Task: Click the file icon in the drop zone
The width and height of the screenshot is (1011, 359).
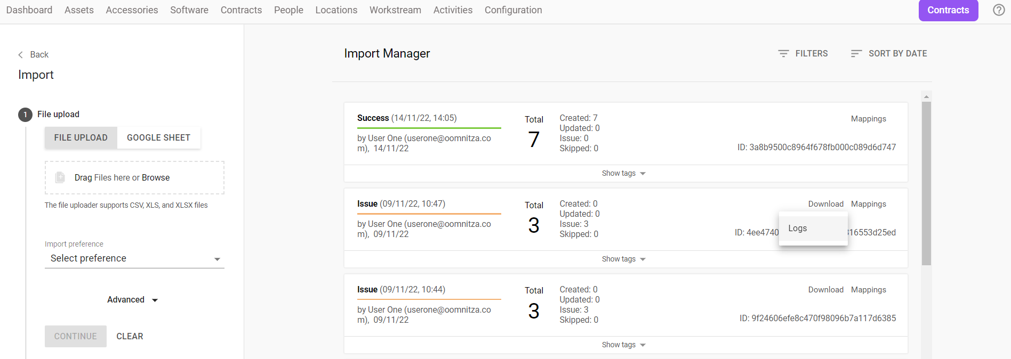Action: [60, 177]
